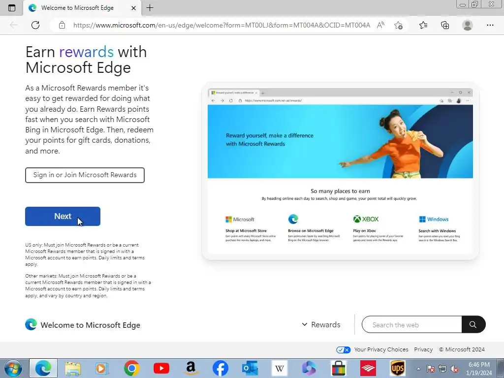Open Microsoft Store taskbar icon
504x378 pixels.
point(339,368)
